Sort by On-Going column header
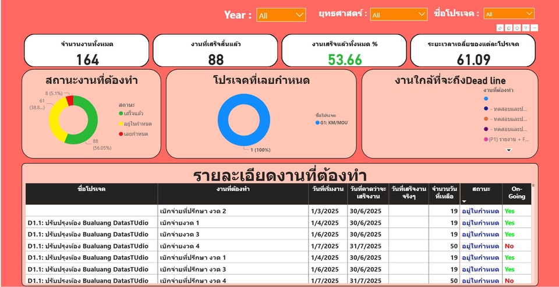This screenshot has width=559, height=287. (x=516, y=193)
